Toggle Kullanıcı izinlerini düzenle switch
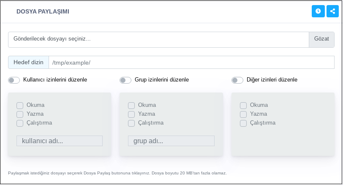 [14, 80]
